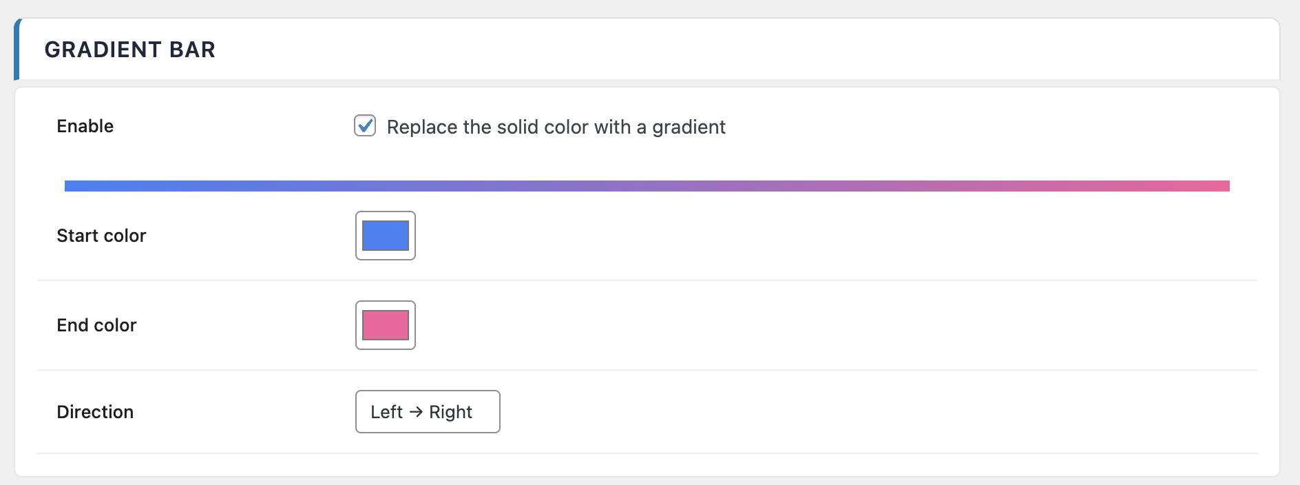Open the Start color picker swatch

click(x=384, y=236)
